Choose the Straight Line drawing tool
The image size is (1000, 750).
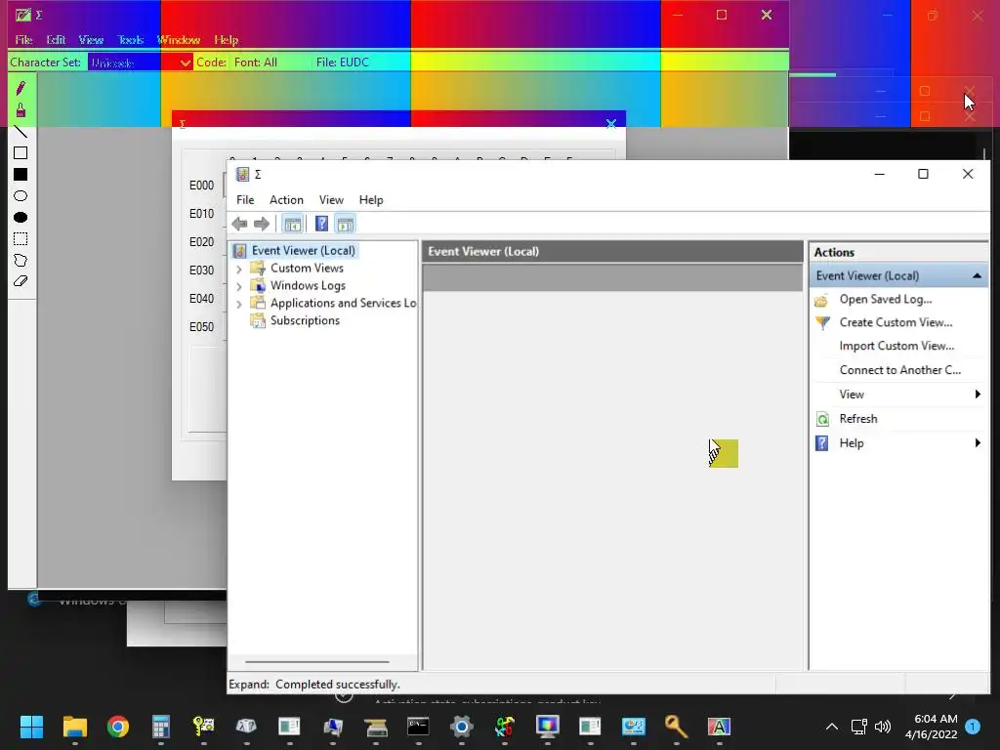tap(21, 132)
